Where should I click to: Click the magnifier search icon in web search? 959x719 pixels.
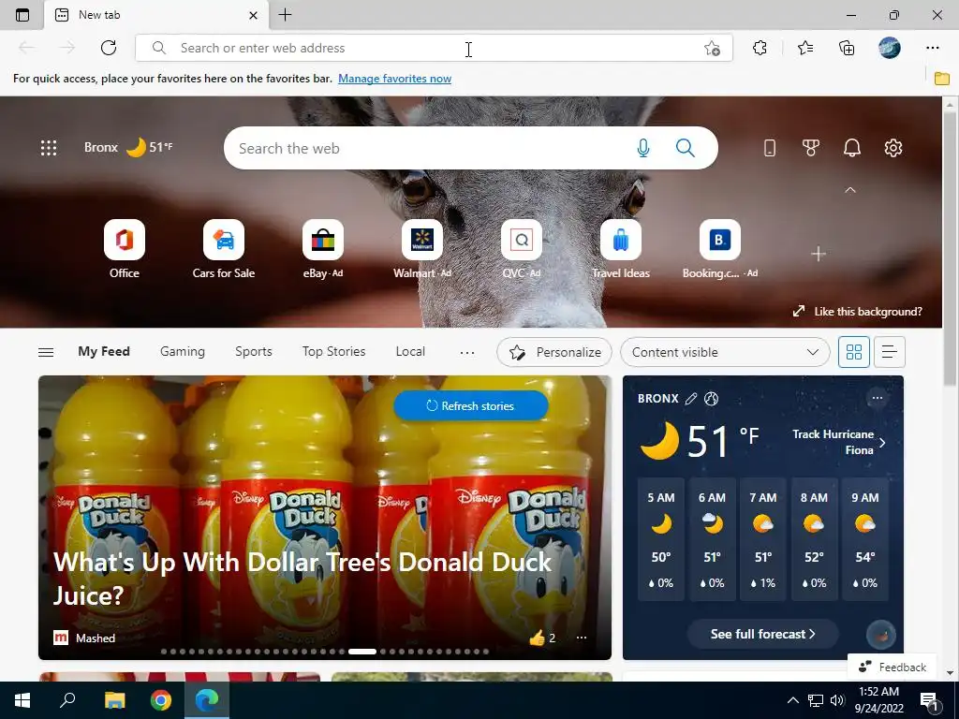(x=685, y=148)
